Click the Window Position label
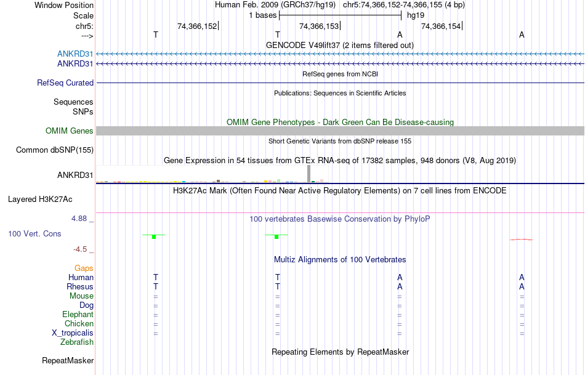585x375 pixels. [64, 5]
